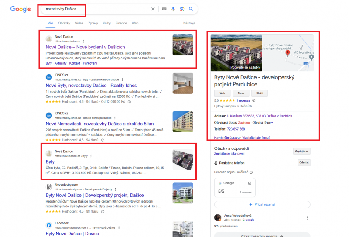
Task: Click the Zeptejte se button
Action: 301,151
